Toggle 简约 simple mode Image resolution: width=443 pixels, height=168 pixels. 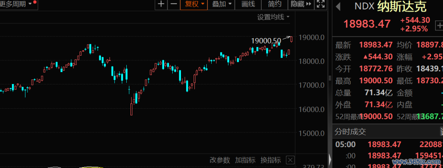point(275,4)
